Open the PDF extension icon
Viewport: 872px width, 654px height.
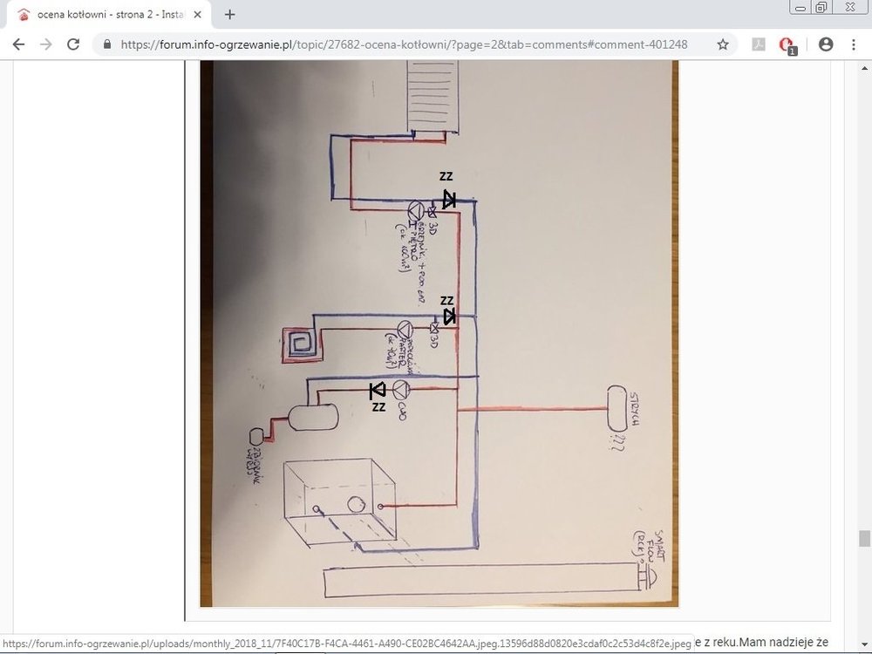759,44
